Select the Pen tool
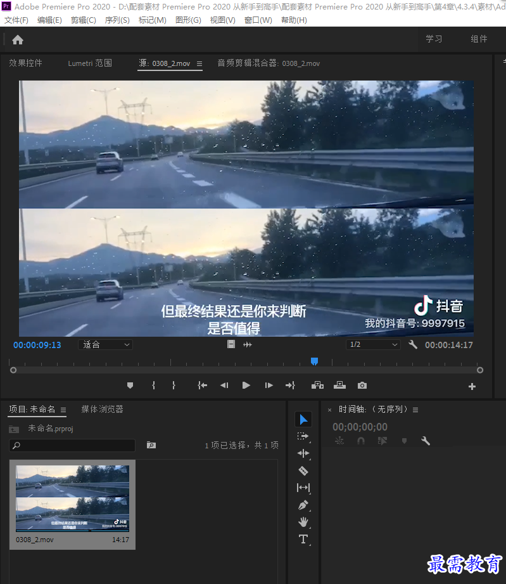The width and height of the screenshot is (506, 584). coord(303,505)
